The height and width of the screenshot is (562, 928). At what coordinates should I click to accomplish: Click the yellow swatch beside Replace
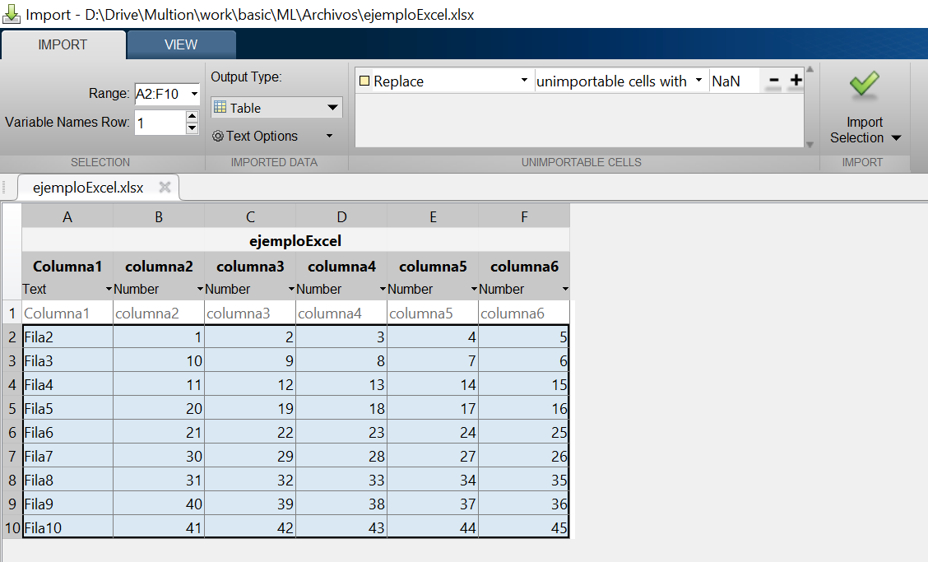pos(363,81)
